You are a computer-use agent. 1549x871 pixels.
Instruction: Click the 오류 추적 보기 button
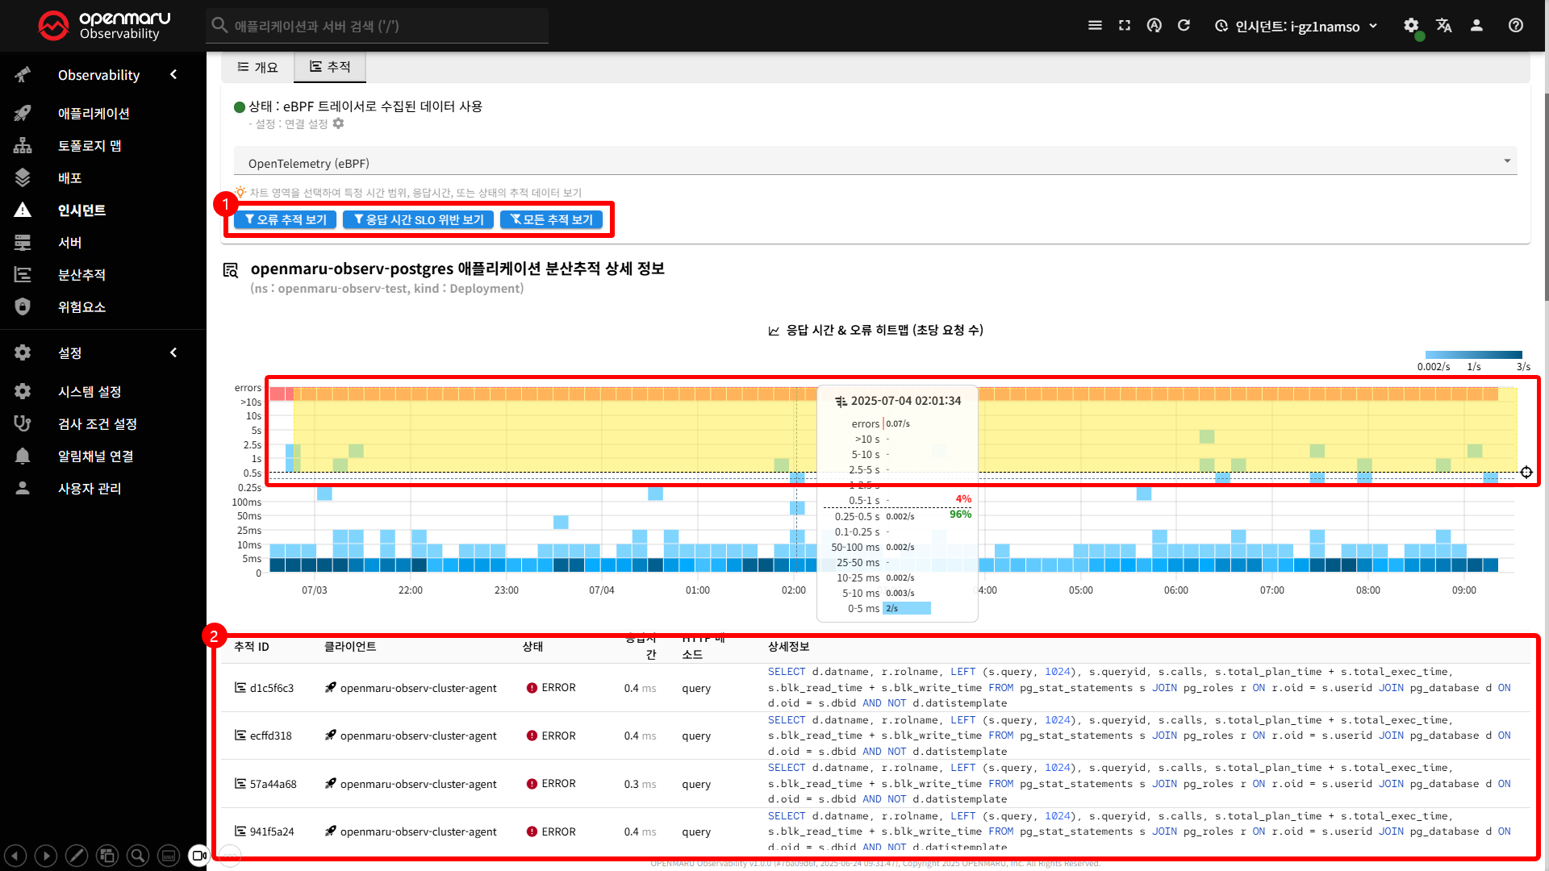tap(285, 219)
